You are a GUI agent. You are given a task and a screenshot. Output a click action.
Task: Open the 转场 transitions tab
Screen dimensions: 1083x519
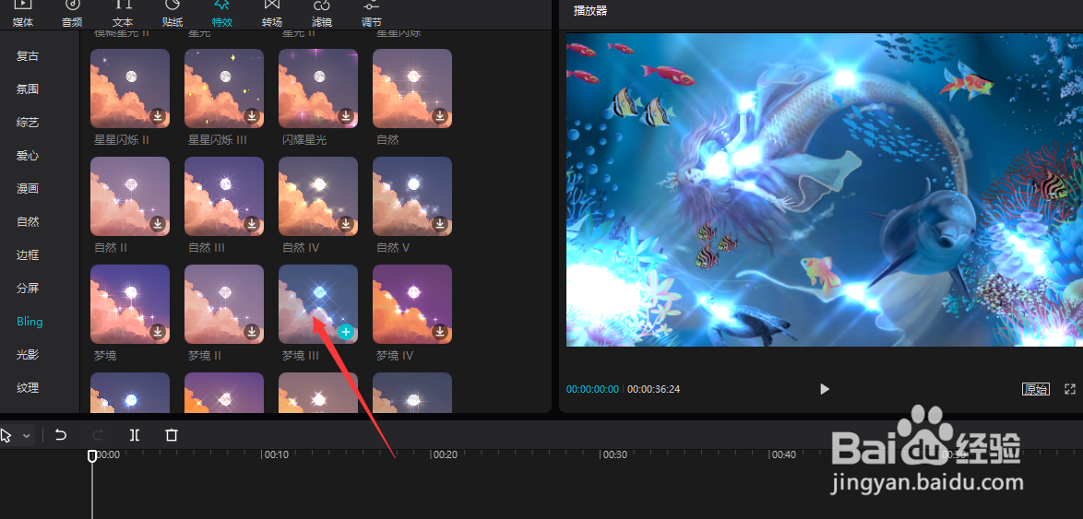coord(271,14)
